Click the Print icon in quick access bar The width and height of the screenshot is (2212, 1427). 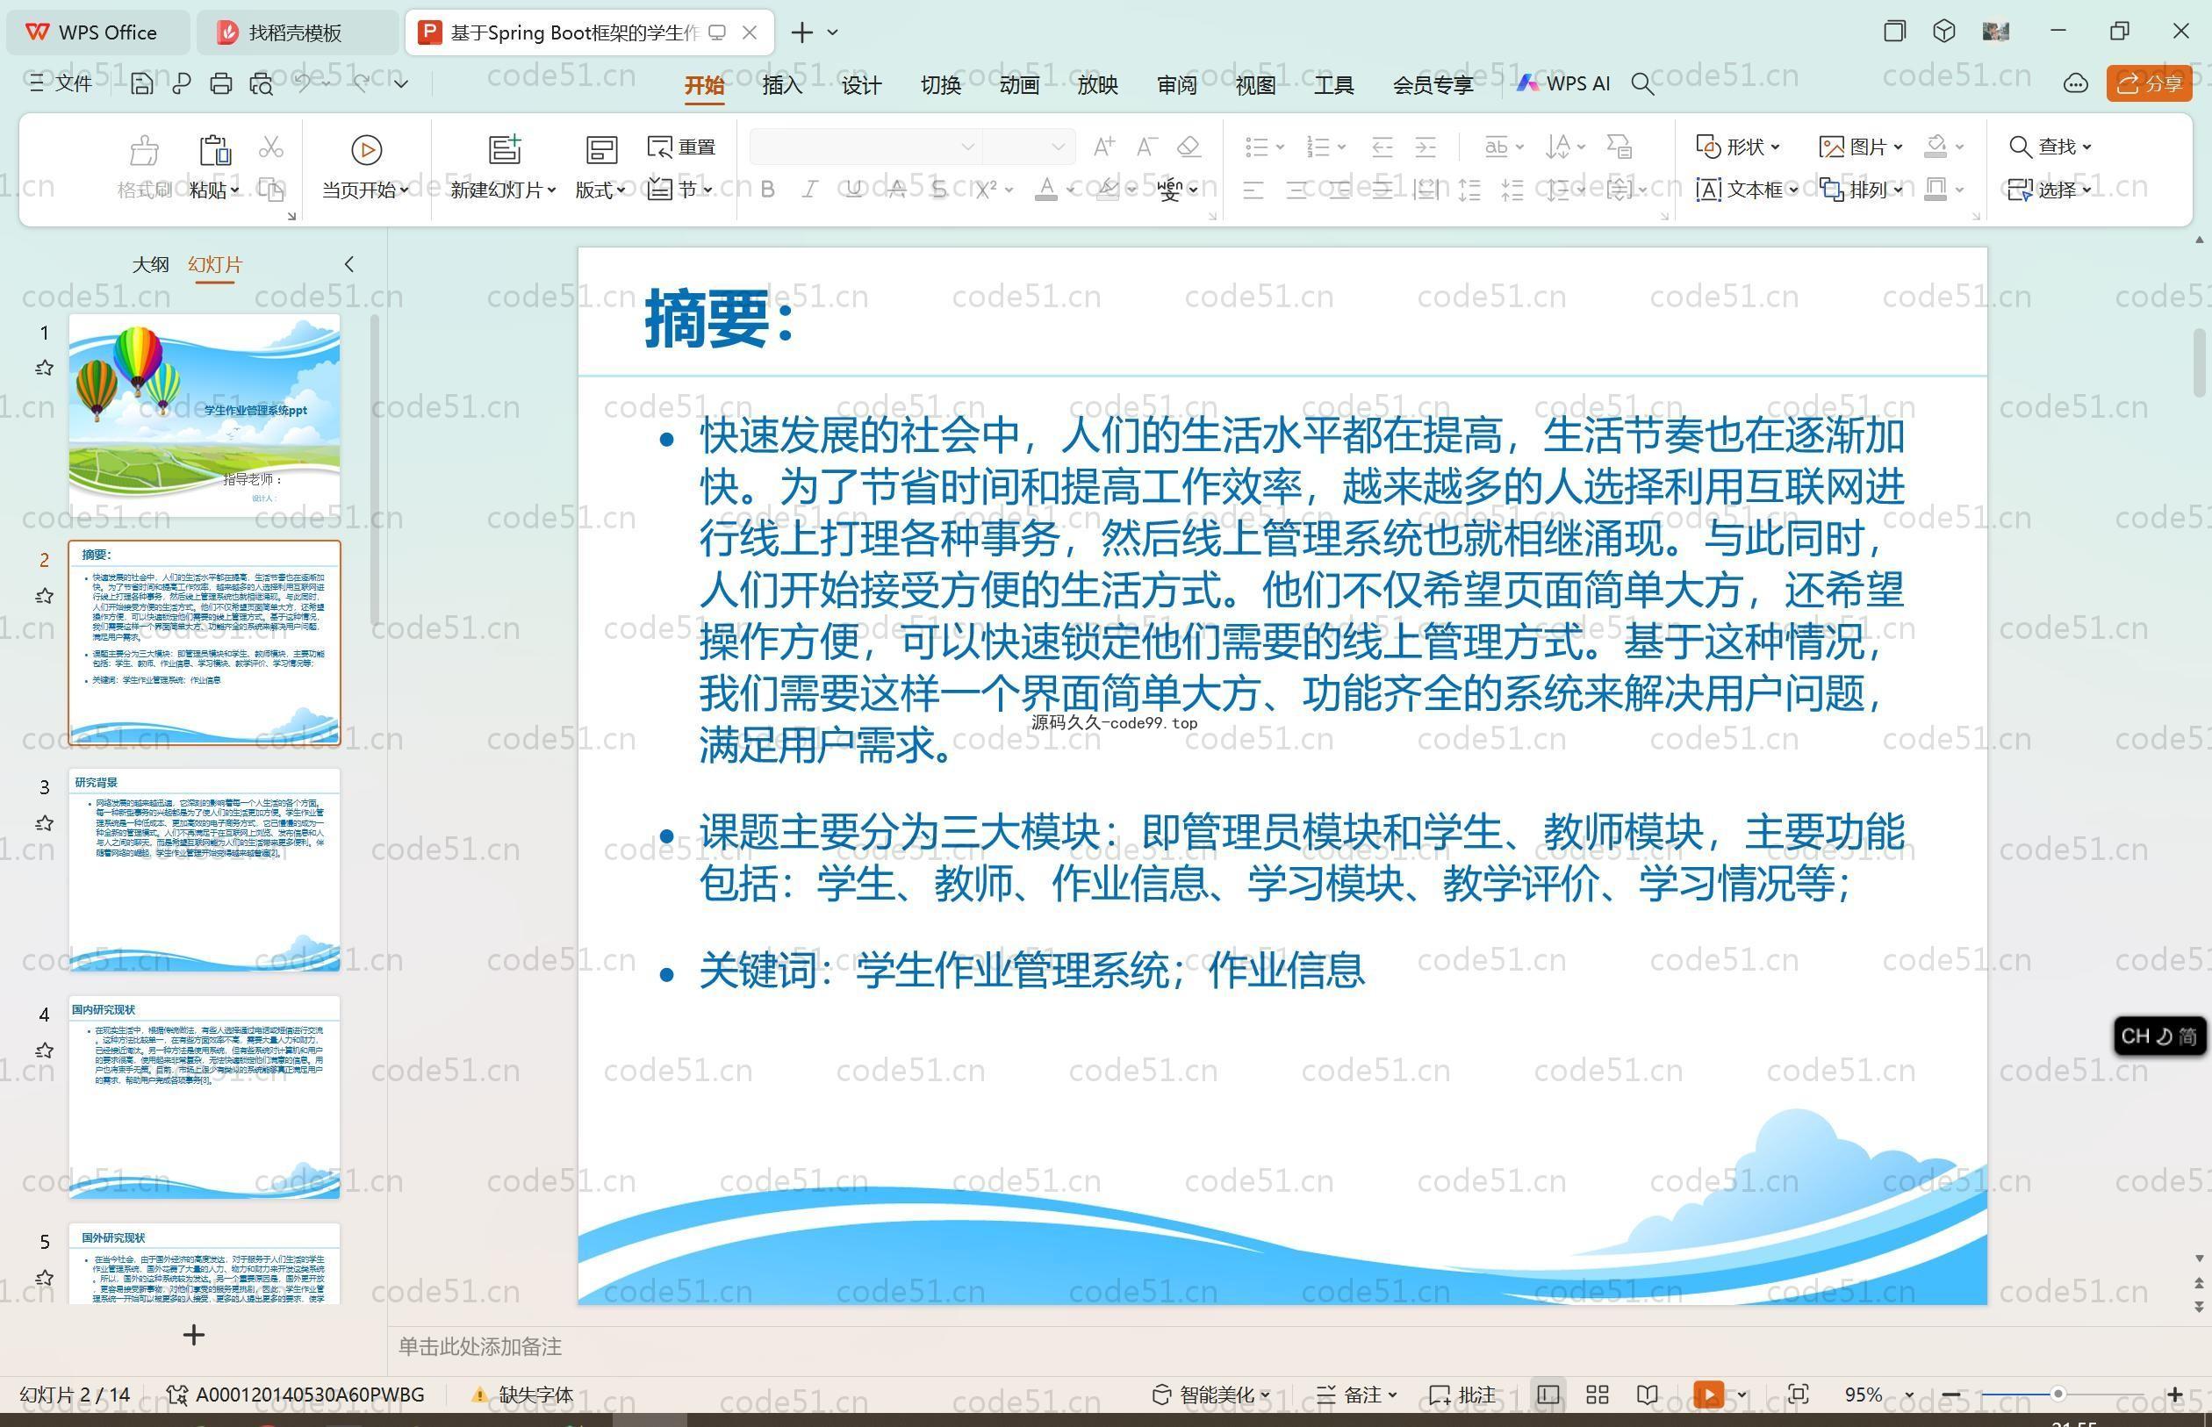tap(220, 84)
